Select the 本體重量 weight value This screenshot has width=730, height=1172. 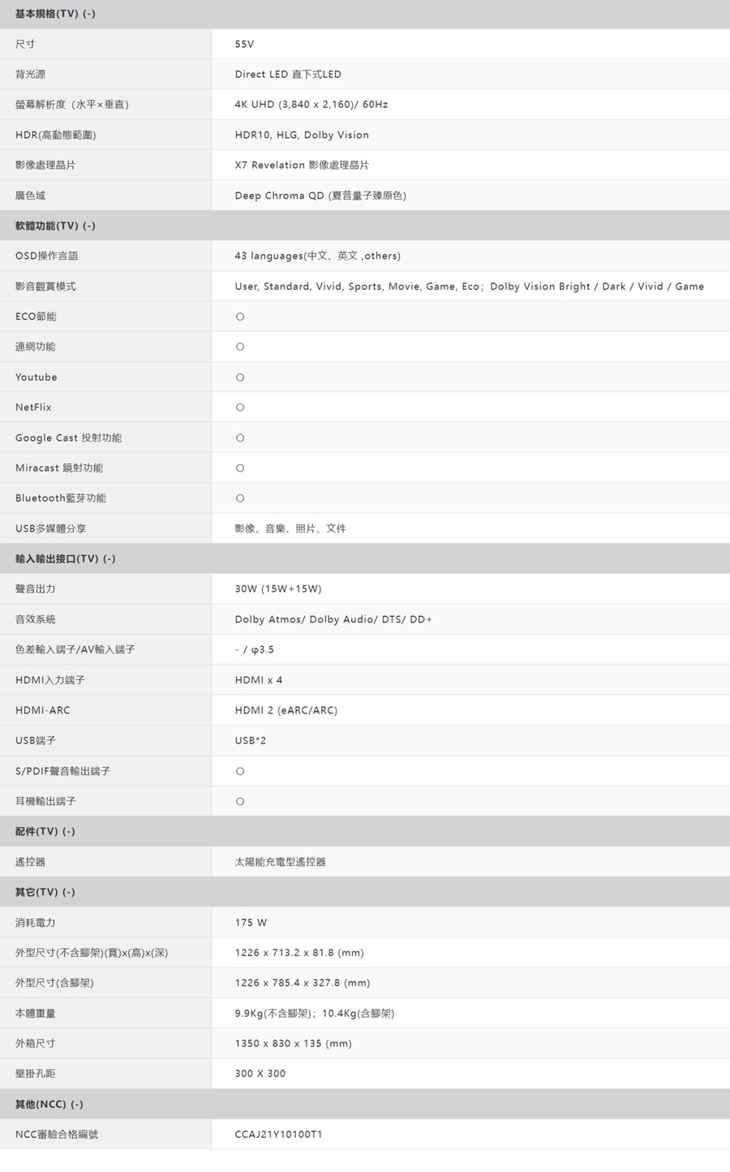pos(315,1014)
